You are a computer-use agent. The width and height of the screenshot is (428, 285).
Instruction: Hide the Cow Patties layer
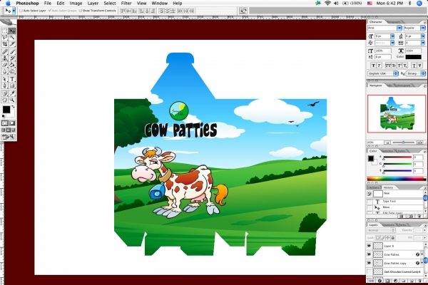pos(369,254)
